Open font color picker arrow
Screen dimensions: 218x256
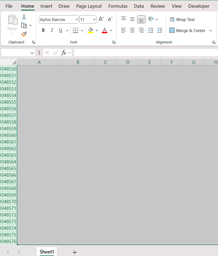[x=111, y=30]
